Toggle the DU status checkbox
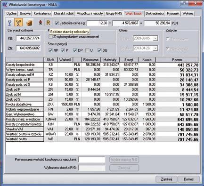Image resolution: width=204 pixels, height=186 pixels. [99, 50]
